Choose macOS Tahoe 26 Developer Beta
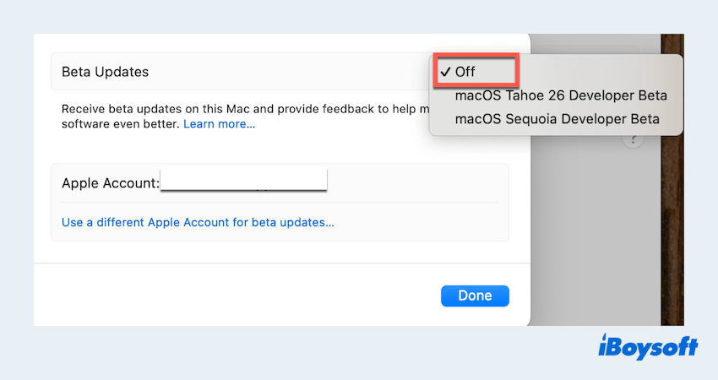718x380 pixels. click(561, 95)
